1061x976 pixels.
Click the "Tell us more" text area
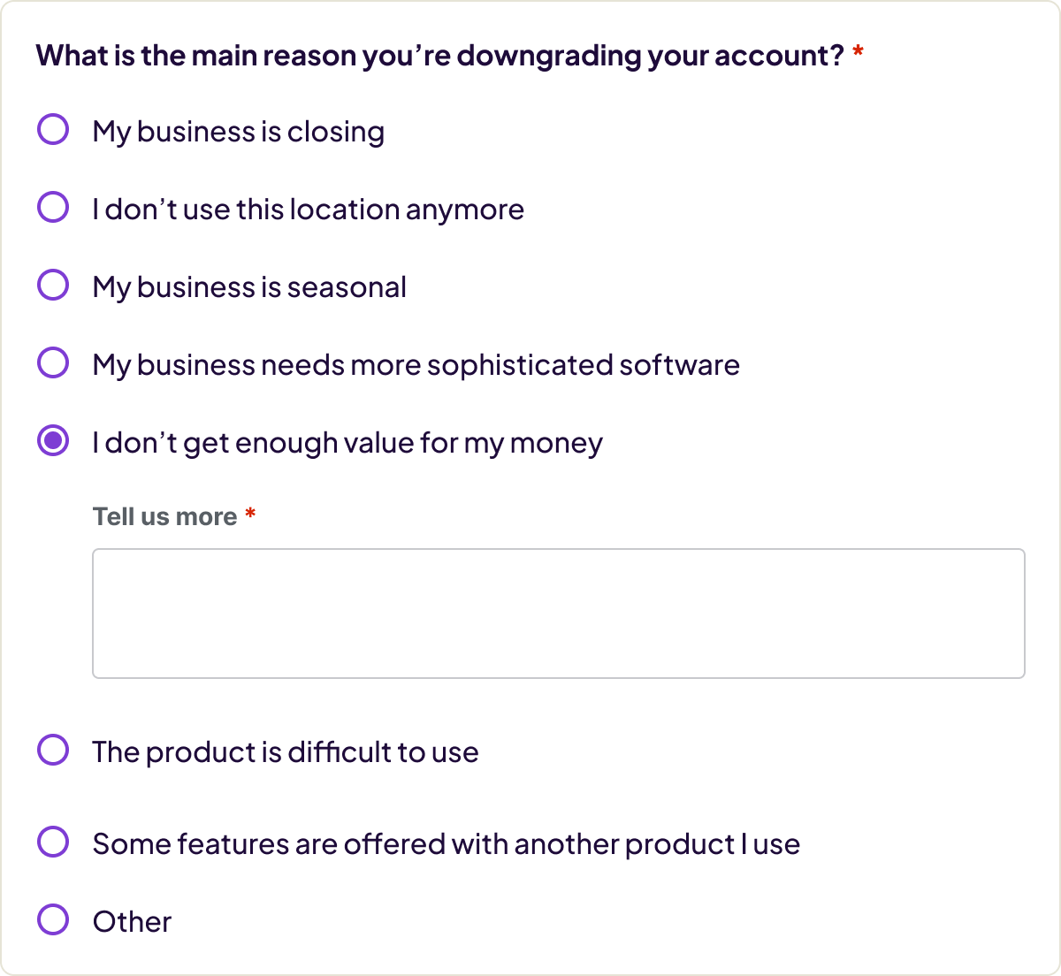point(558,614)
